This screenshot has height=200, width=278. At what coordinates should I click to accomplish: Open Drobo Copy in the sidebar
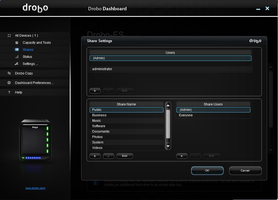click(x=24, y=73)
